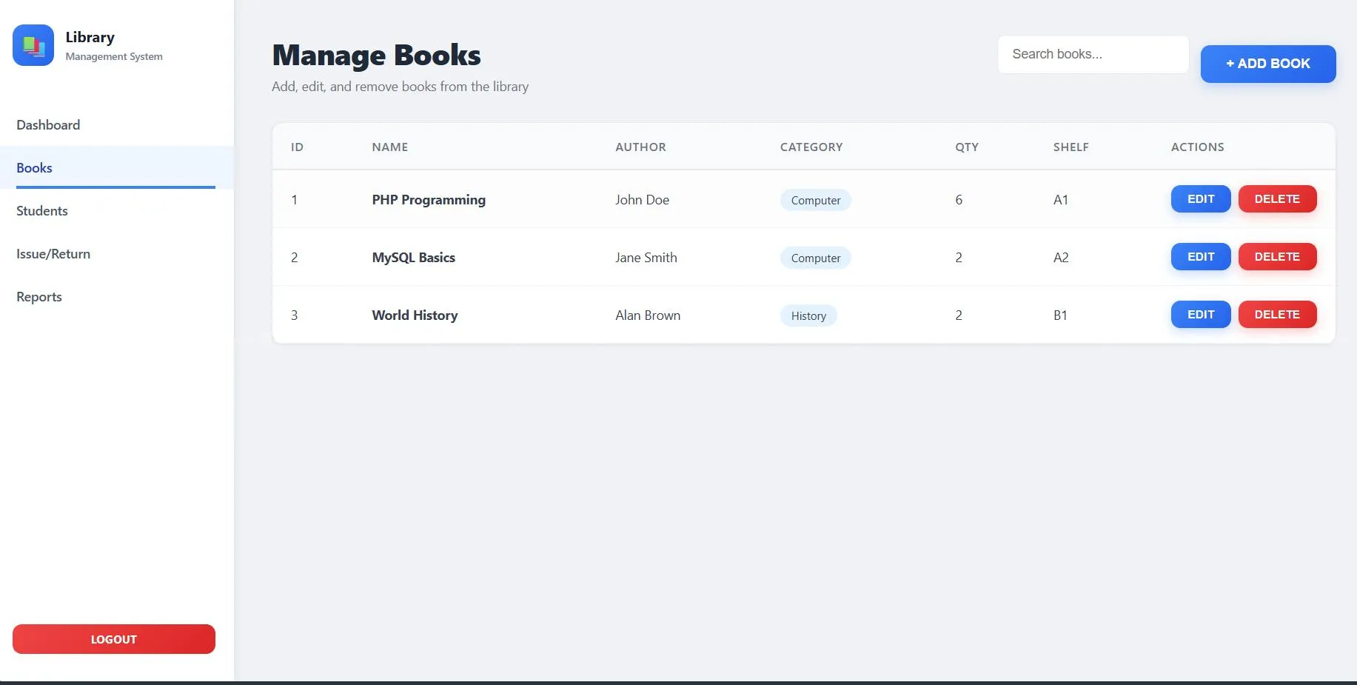Edit the PHP Programming book
This screenshot has width=1357, height=685.
(1200, 199)
